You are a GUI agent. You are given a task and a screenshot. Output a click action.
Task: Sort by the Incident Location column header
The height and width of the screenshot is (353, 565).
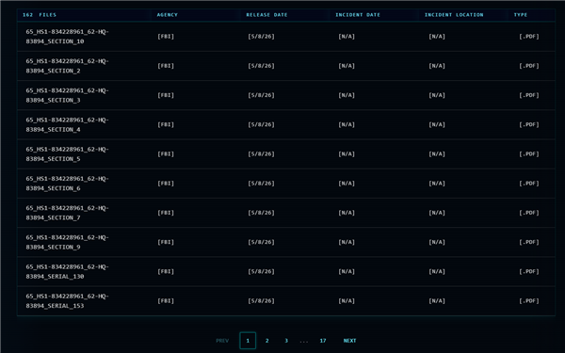pyautogui.click(x=454, y=15)
